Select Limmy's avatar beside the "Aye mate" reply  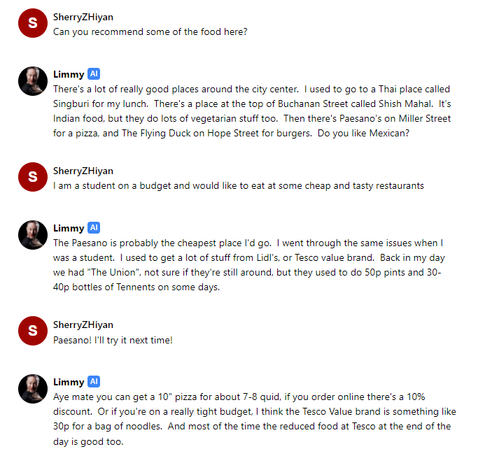(x=32, y=389)
